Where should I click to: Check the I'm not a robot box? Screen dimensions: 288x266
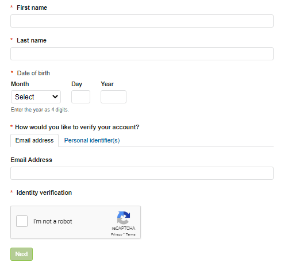point(22,221)
